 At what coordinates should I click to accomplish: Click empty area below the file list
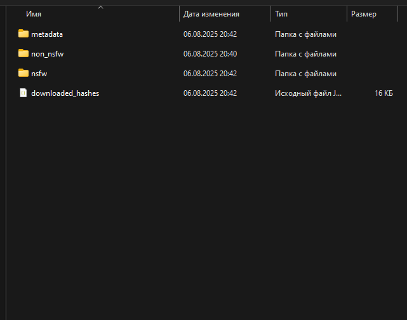[203, 210]
